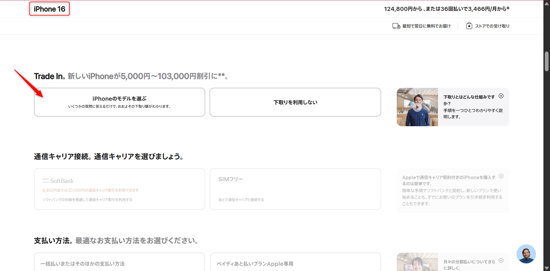Click SoftBank '8,800円または20,000円' discount text
The width and height of the screenshot is (550, 271).
(x=91, y=190)
